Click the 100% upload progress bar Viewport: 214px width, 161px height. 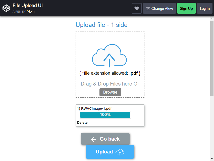click(105, 115)
